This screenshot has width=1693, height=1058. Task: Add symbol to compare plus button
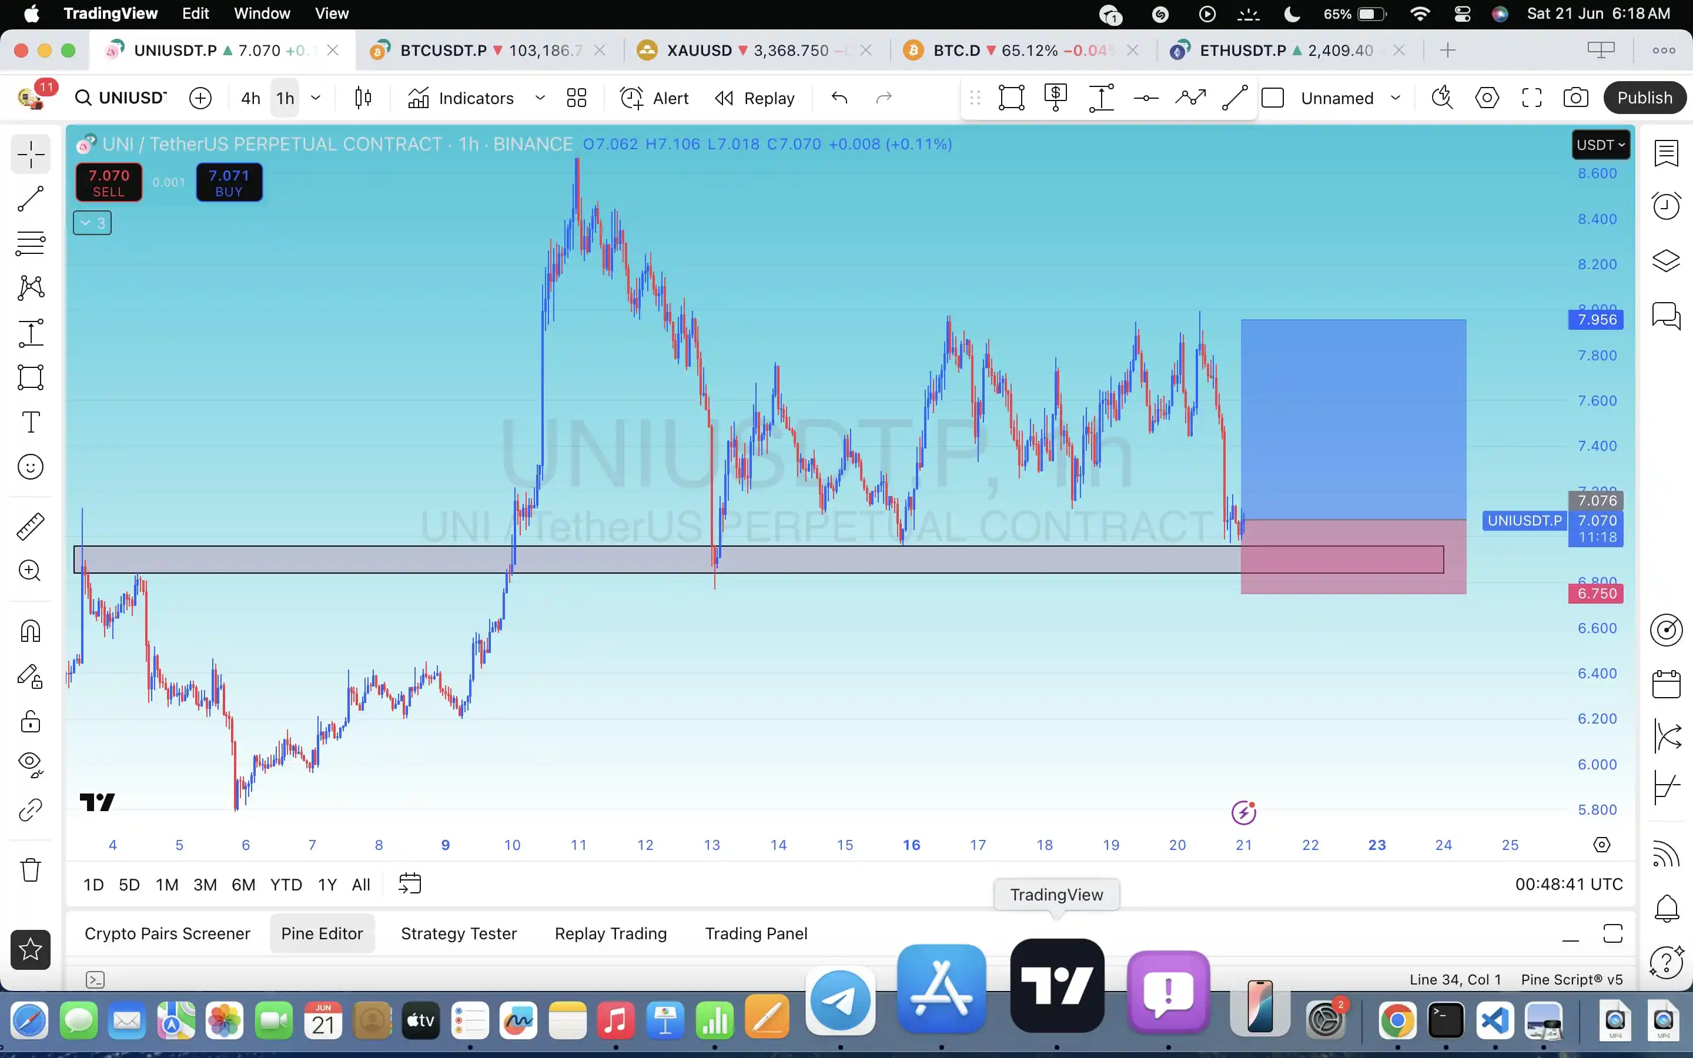click(x=200, y=98)
